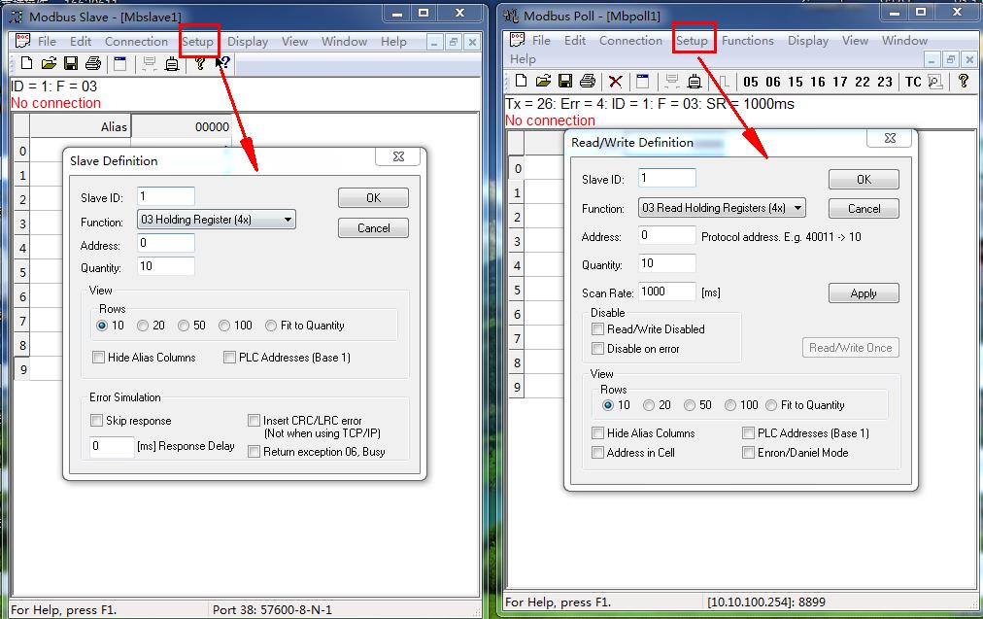Click the Response Delay input field
The image size is (983, 619).
[x=112, y=447]
